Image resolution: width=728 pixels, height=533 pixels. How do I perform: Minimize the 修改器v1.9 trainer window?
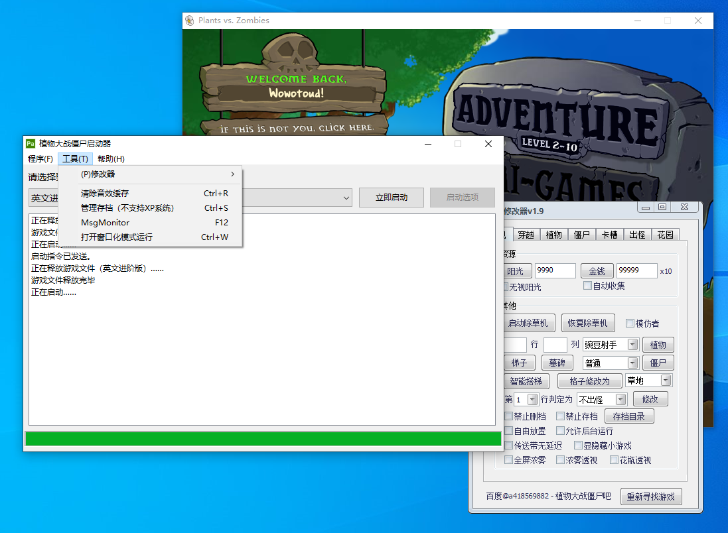pos(646,207)
